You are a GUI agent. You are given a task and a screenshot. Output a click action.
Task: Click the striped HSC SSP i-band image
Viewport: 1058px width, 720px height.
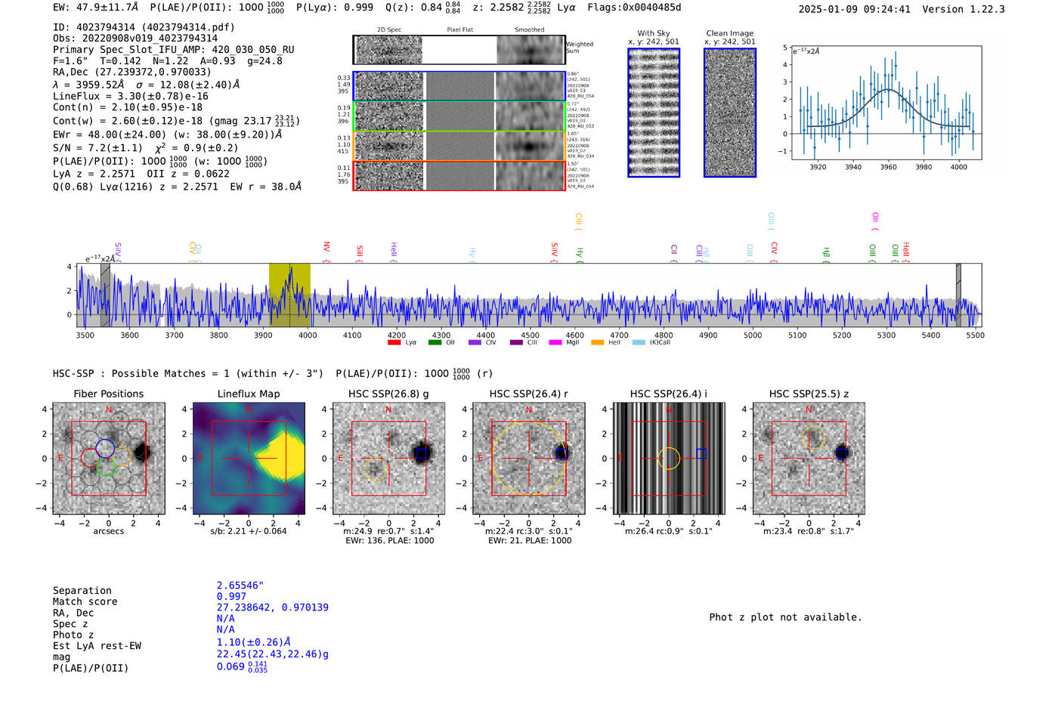(669, 459)
